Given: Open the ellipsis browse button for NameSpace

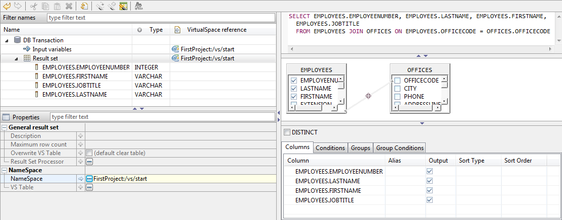Looking at the screenshot, I should (x=89, y=179).
